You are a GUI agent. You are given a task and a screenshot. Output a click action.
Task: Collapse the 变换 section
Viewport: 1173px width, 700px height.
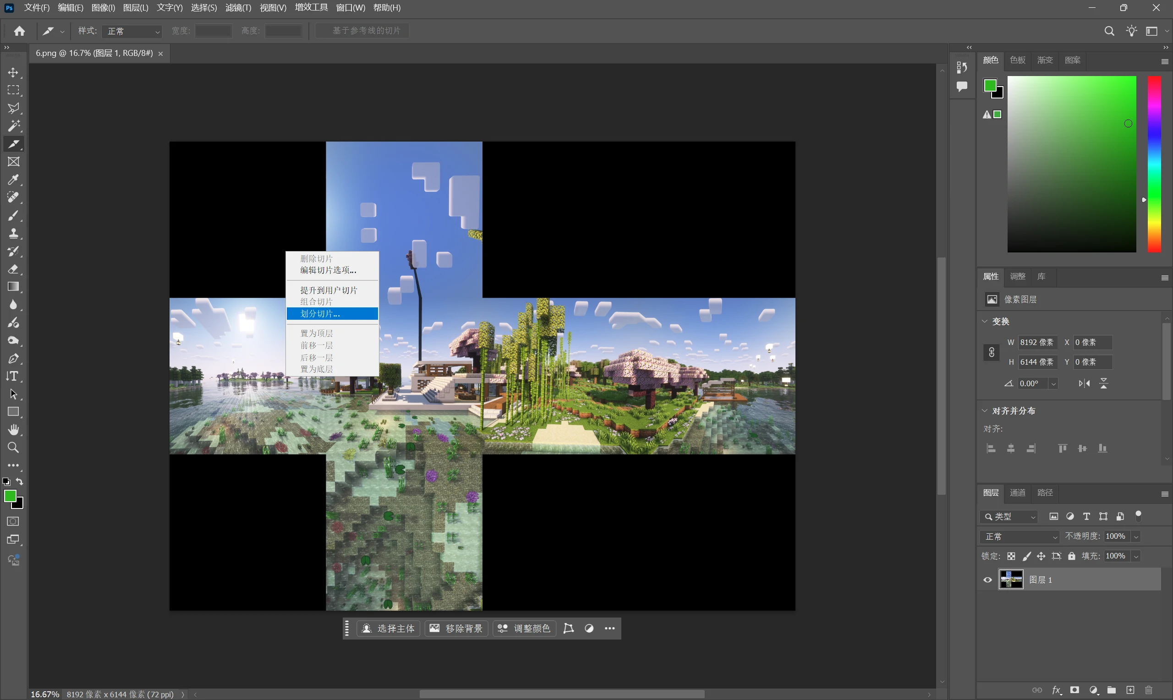(x=985, y=321)
